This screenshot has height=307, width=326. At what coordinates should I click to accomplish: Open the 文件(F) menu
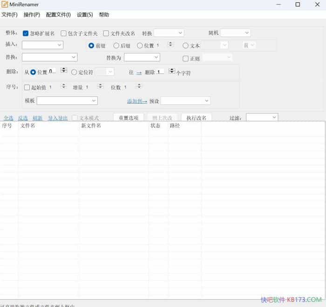tap(9, 15)
